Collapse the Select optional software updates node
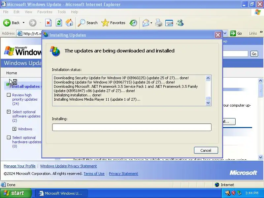The width and height of the screenshot is (264, 198). click(x=9, y=112)
